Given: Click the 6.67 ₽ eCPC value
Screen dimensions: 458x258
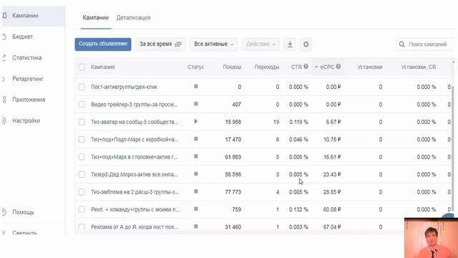Looking at the screenshot, I should pyautogui.click(x=333, y=122).
